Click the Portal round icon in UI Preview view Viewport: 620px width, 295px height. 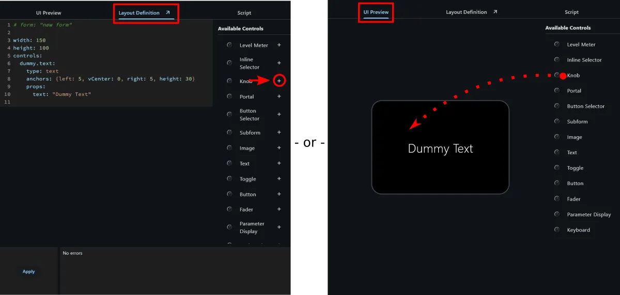point(557,91)
